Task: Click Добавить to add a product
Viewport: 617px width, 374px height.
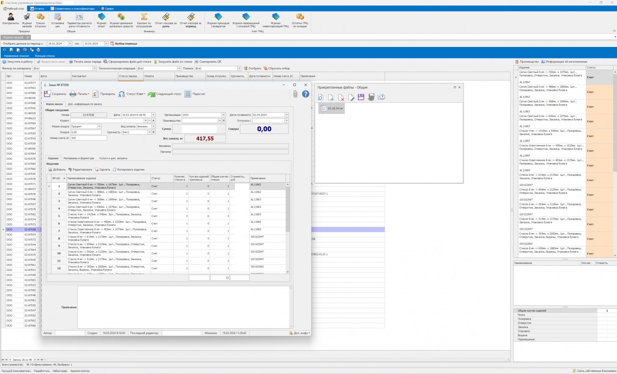Action: click(57, 170)
